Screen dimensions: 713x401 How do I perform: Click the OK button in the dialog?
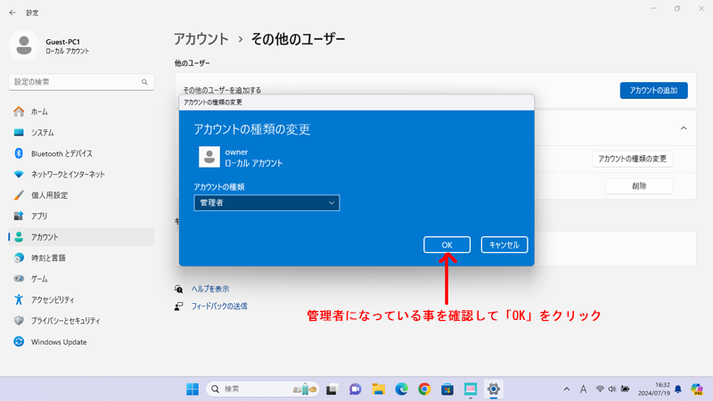tap(447, 244)
